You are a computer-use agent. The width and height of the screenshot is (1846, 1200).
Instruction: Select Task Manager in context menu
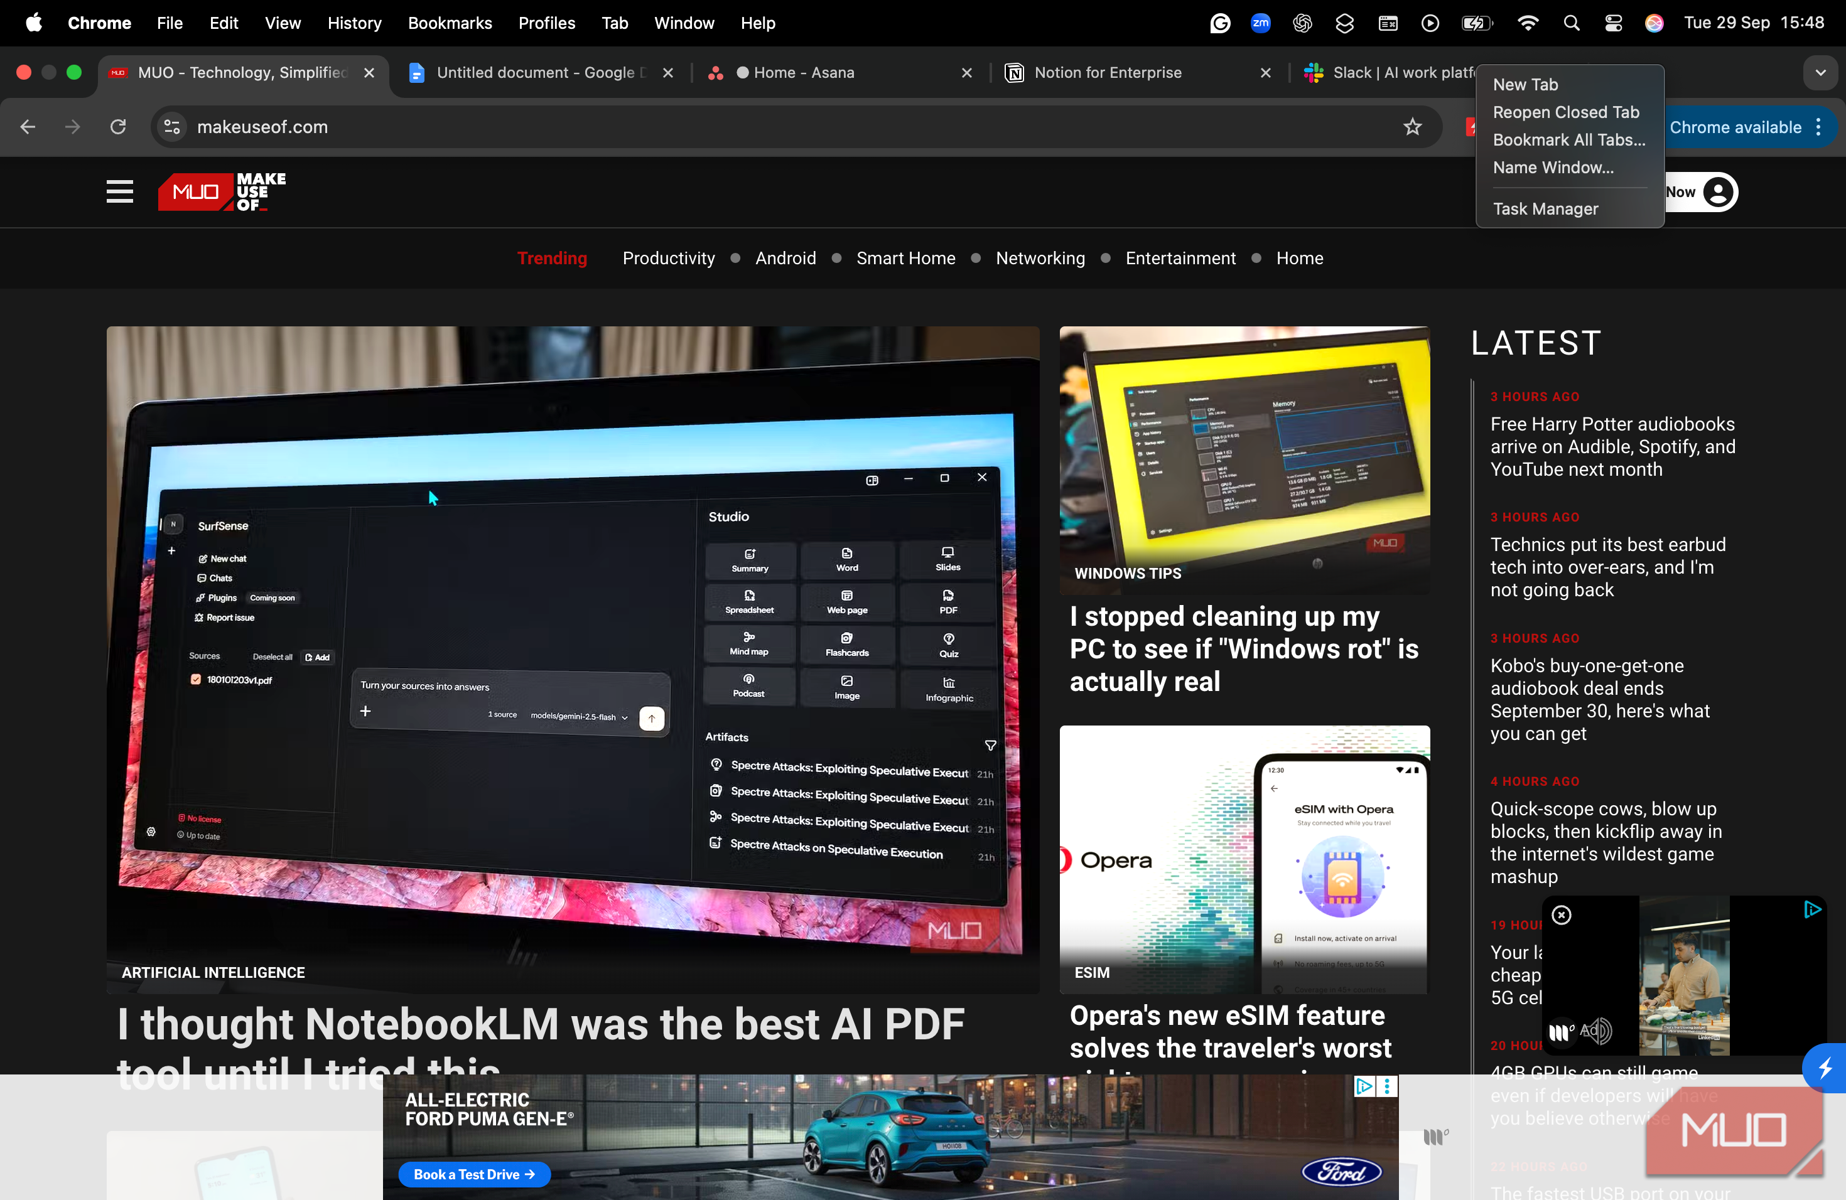click(1545, 209)
